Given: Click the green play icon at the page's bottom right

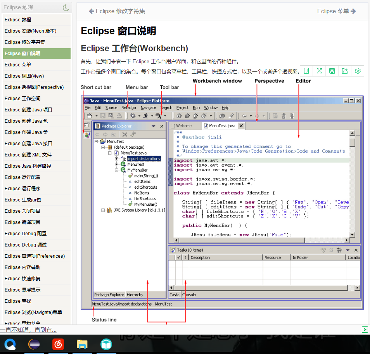Looking at the screenshot, I should [x=365, y=330].
